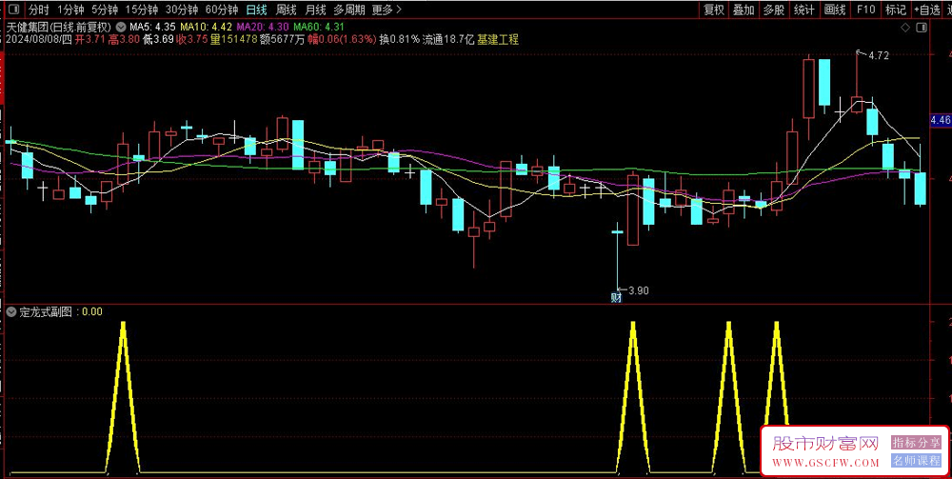Click the 开3.71 open price value

click(88, 39)
